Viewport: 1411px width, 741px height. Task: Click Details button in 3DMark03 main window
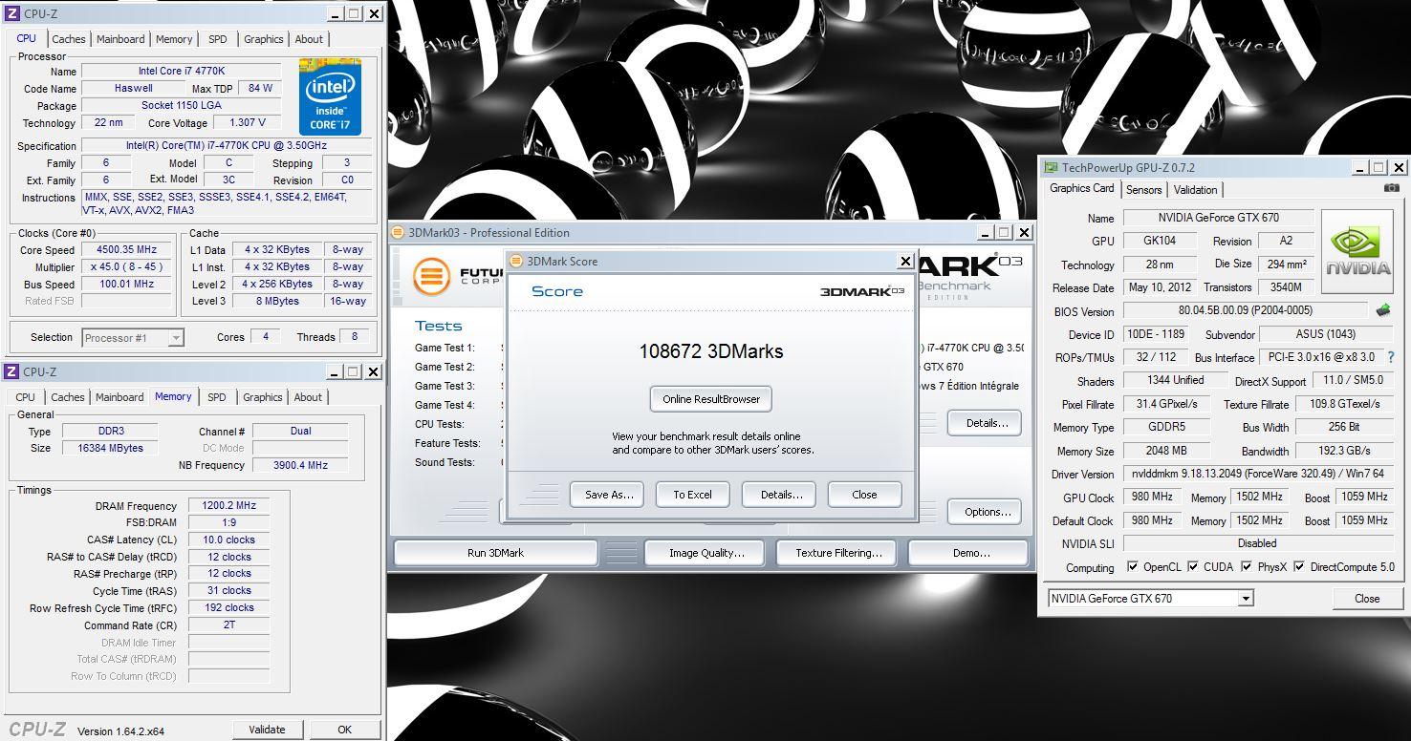[986, 423]
